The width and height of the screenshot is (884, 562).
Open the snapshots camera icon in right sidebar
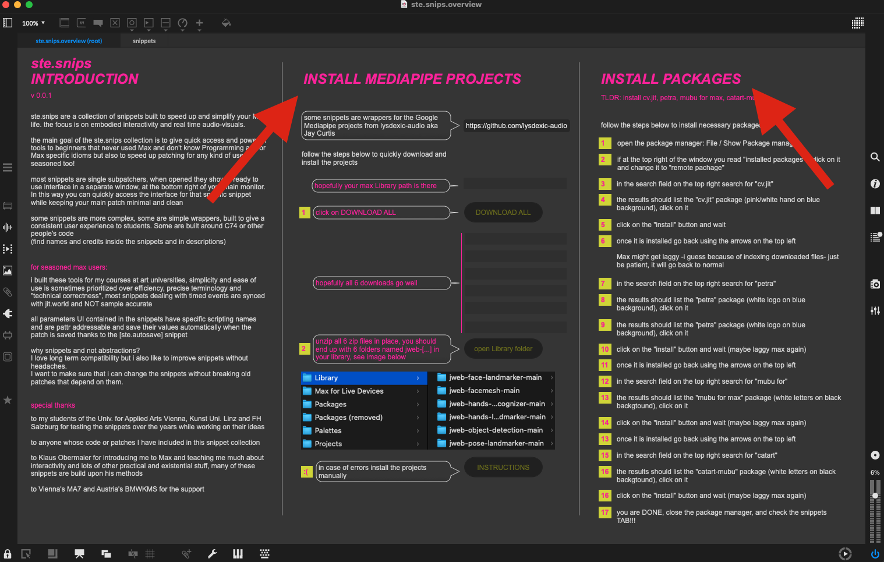[875, 284]
